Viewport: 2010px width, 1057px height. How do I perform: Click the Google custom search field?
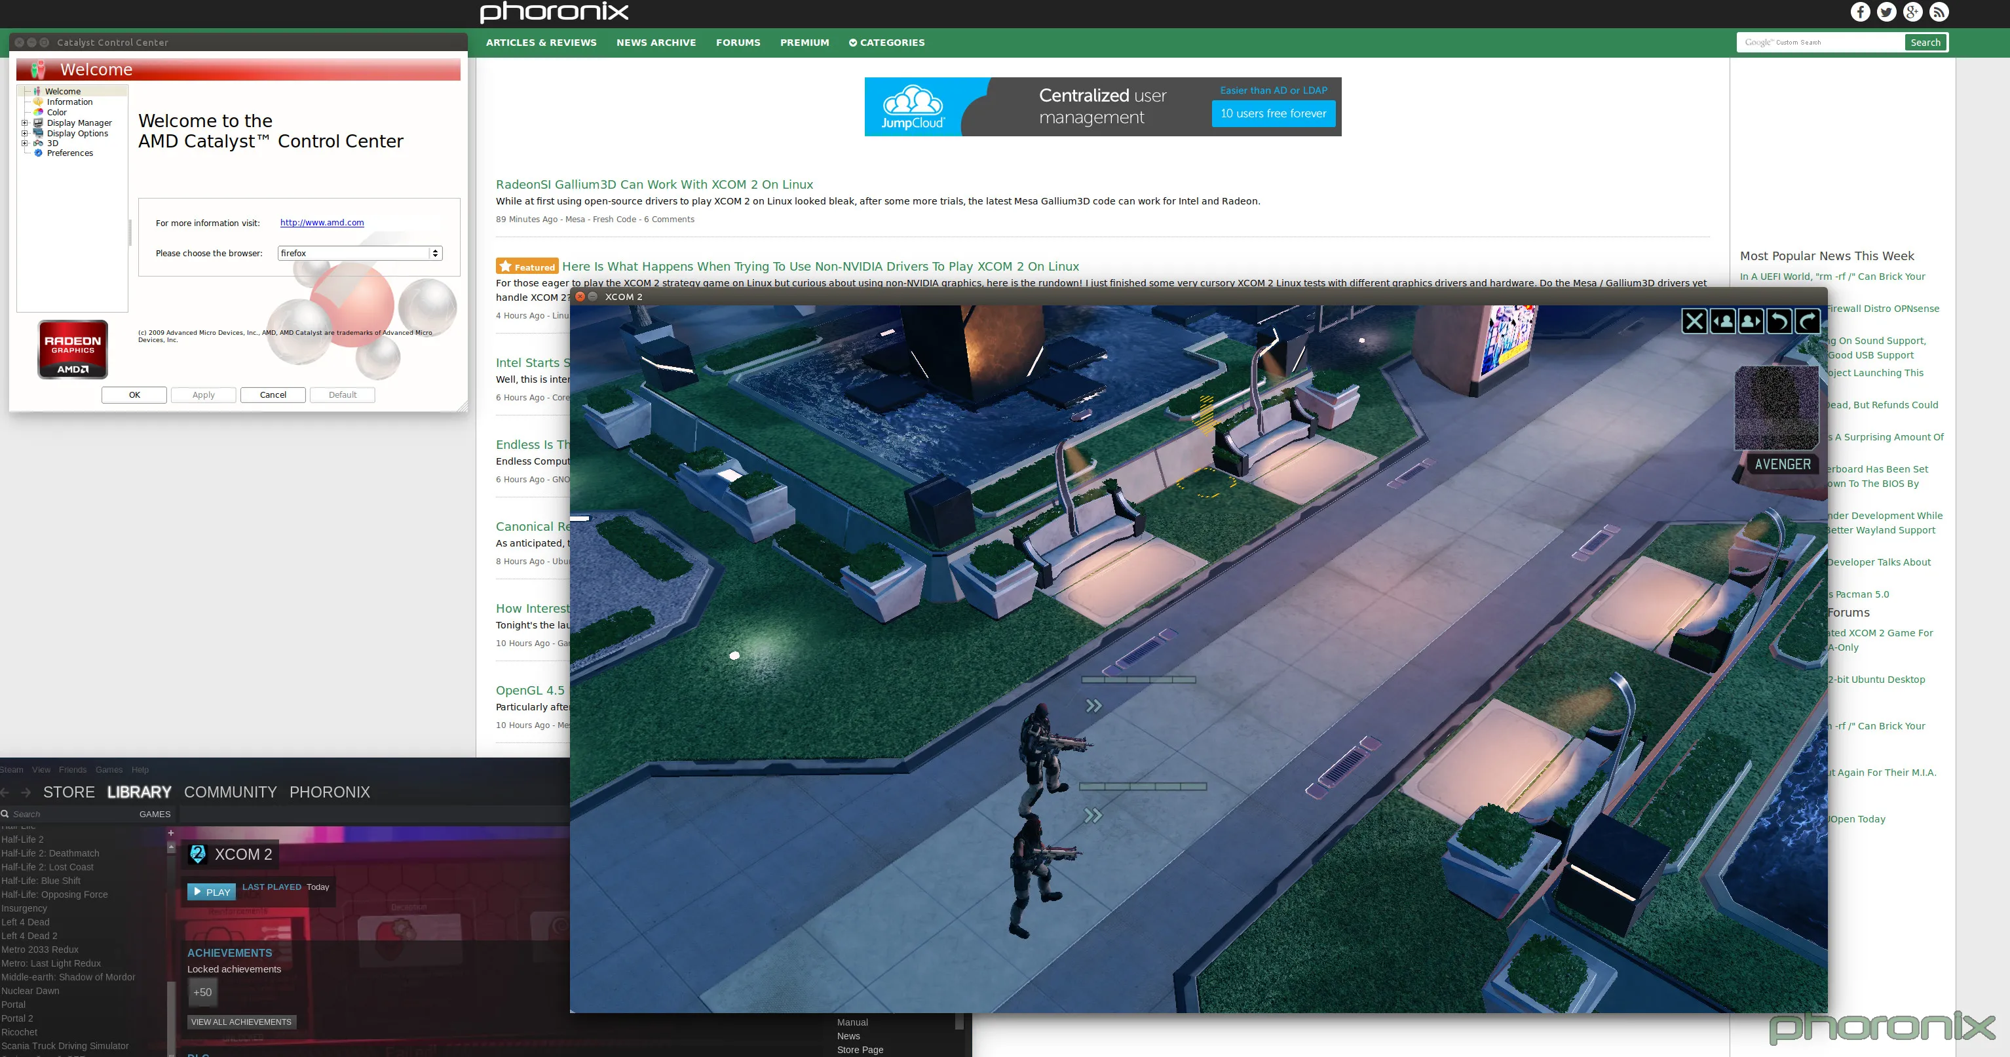pyautogui.click(x=1821, y=43)
